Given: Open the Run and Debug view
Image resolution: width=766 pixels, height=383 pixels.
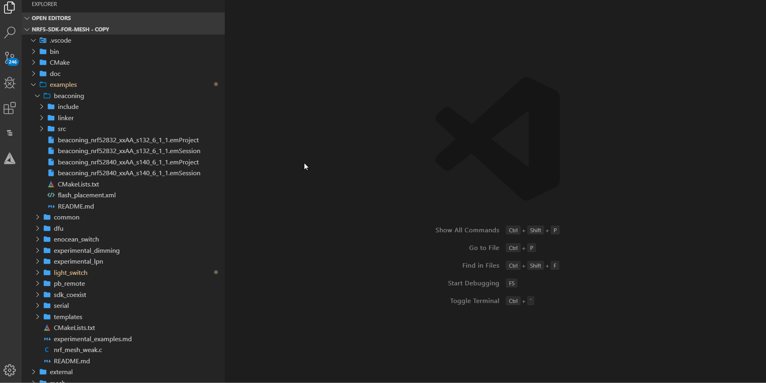Looking at the screenshot, I should coord(10,83).
